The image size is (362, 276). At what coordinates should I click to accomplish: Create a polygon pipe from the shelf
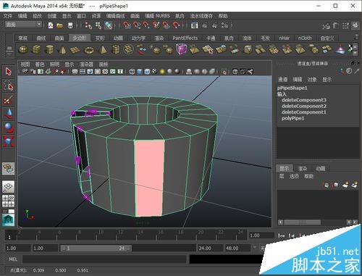point(115,49)
